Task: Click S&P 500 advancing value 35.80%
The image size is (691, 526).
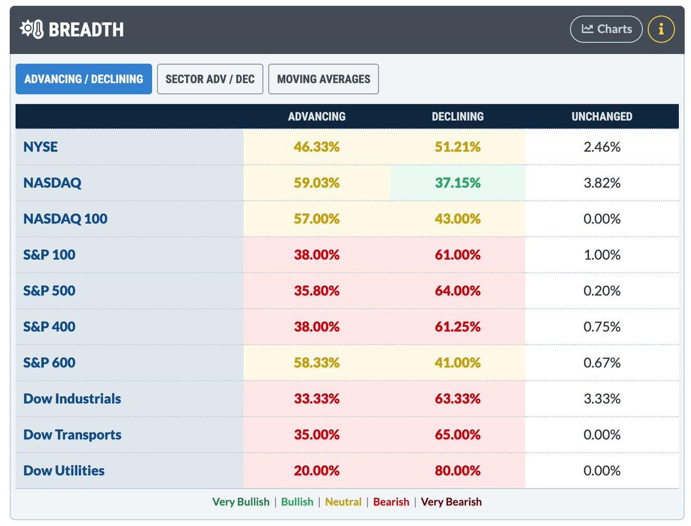Action: tap(317, 291)
